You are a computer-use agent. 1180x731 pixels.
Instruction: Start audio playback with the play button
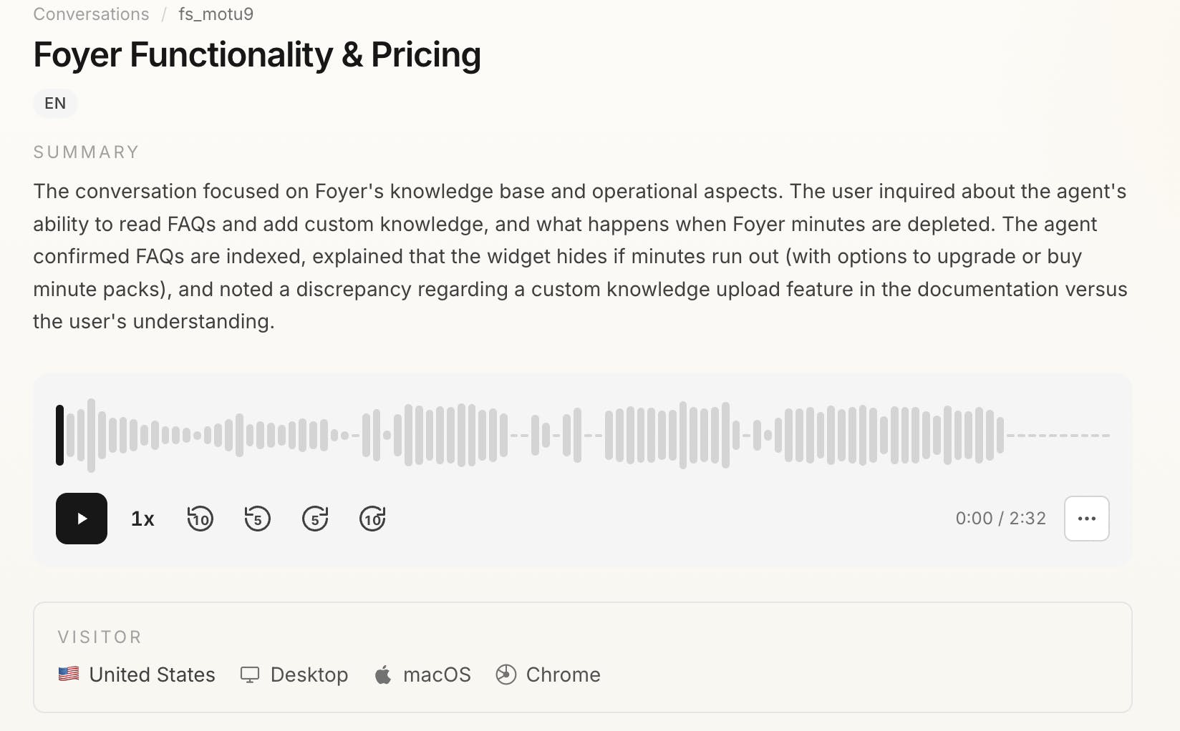(82, 519)
